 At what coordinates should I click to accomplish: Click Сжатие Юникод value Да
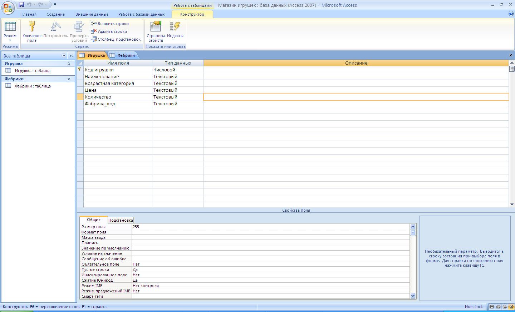click(270, 280)
